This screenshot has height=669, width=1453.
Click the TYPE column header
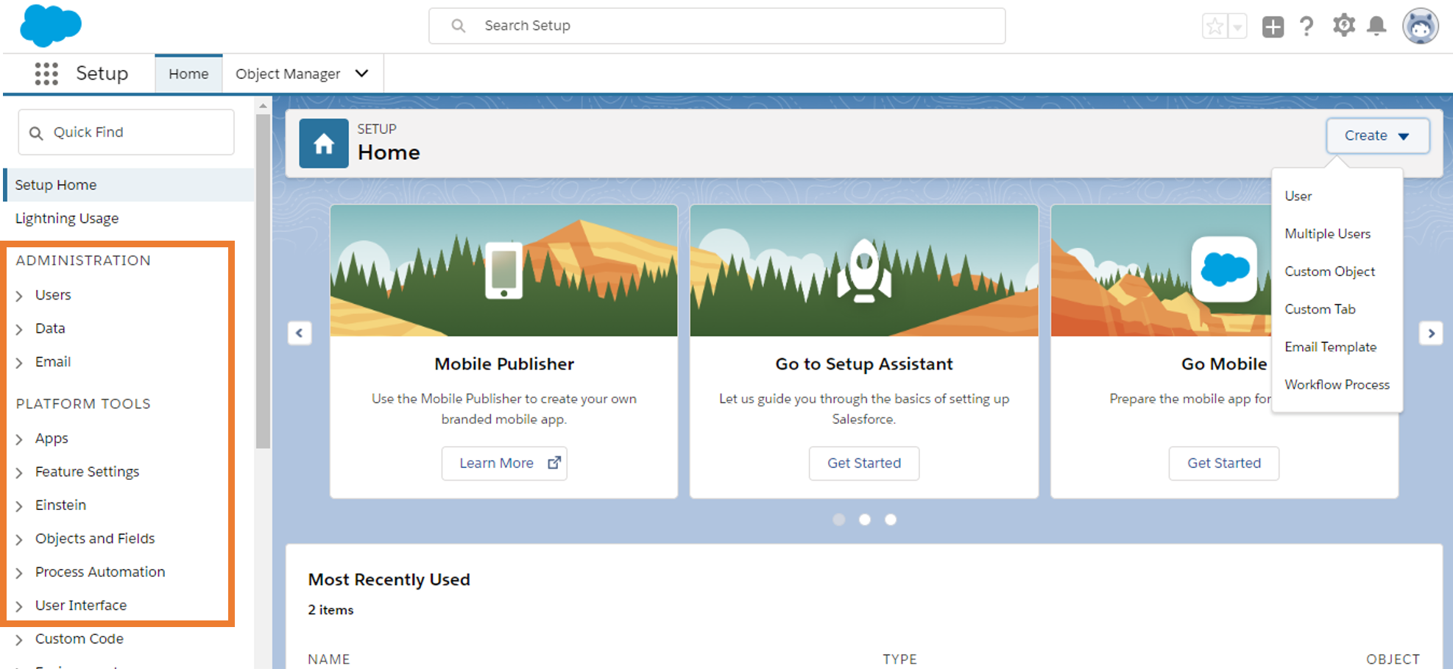[900, 659]
